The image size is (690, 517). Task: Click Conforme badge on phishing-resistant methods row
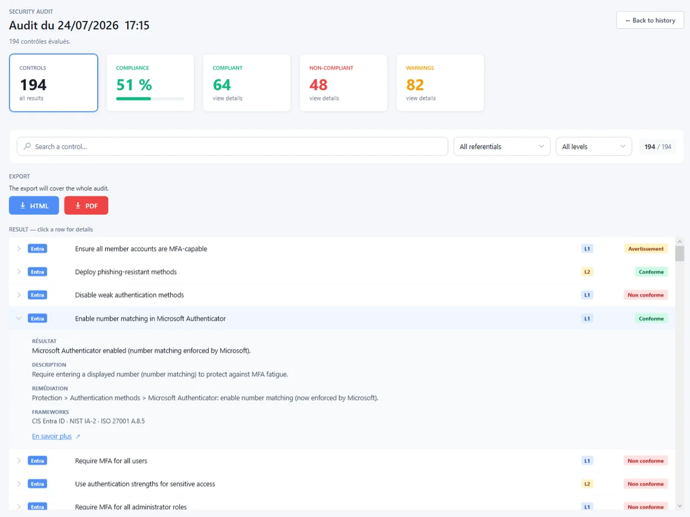651,272
